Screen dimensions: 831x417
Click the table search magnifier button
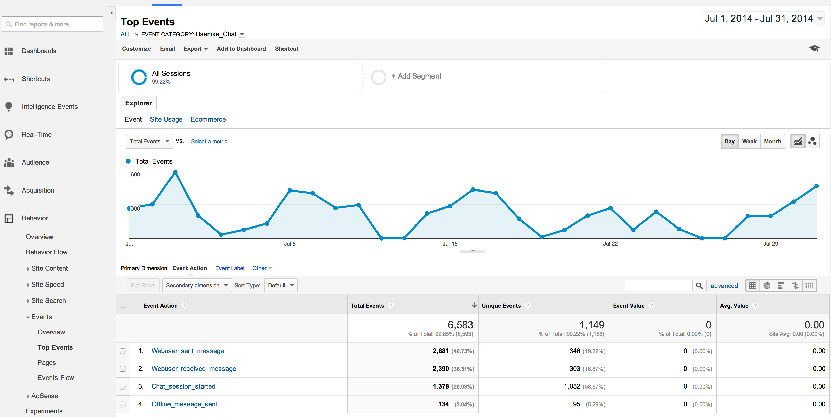click(x=699, y=286)
